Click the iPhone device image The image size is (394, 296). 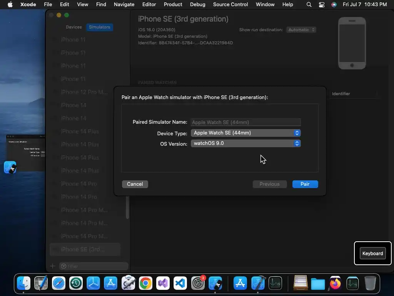[x=352, y=43]
